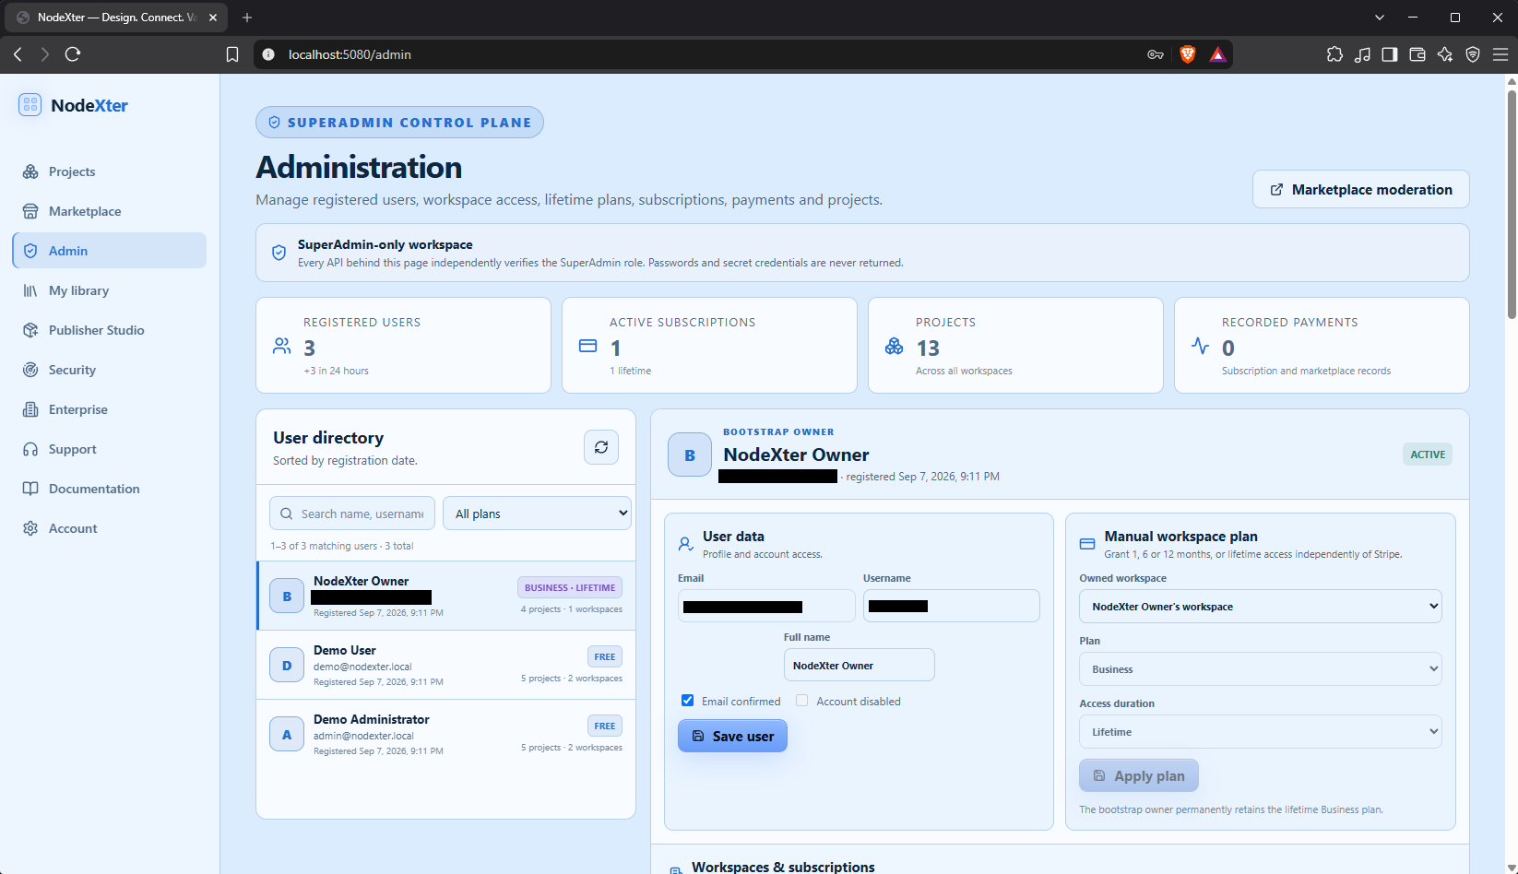Click the Publisher Studio icon
1518x874 pixels.
tap(30, 330)
